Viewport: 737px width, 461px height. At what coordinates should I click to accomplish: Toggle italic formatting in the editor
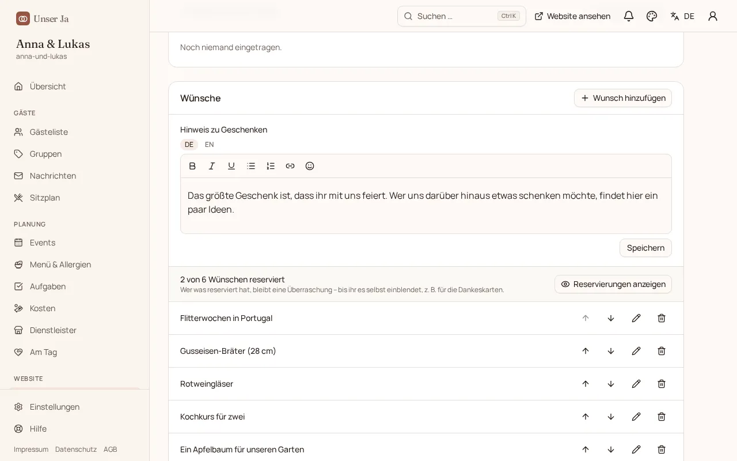point(212,166)
